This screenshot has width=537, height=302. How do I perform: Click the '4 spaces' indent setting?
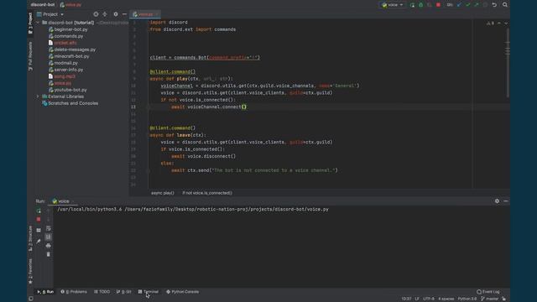446,299
